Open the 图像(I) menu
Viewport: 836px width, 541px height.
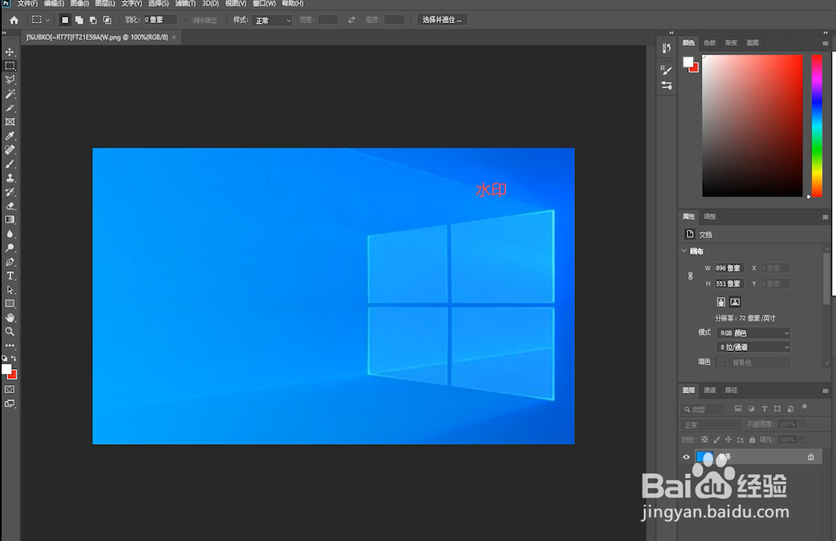pos(80,4)
